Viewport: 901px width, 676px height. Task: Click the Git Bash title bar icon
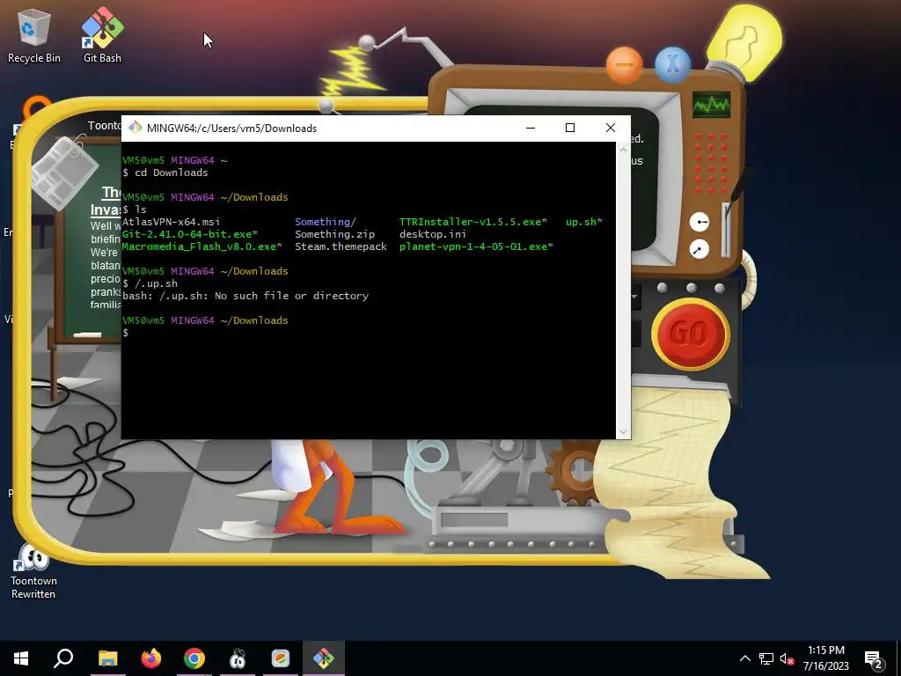click(135, 128)
